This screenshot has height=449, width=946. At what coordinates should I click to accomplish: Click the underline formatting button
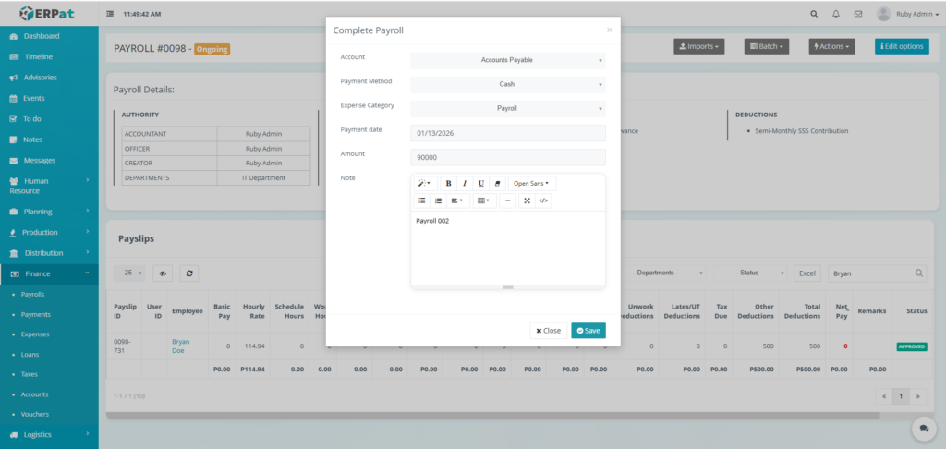click(480, 183)
